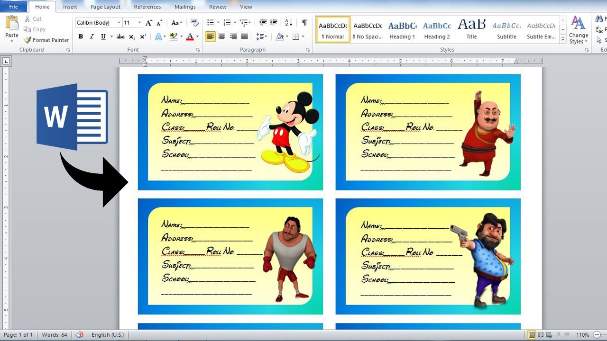Switch to Outline view
This screenshot has height=341, width=607.
559,335
